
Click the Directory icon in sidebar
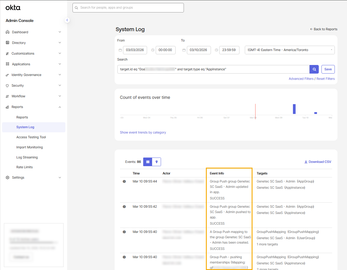[7, 43]
